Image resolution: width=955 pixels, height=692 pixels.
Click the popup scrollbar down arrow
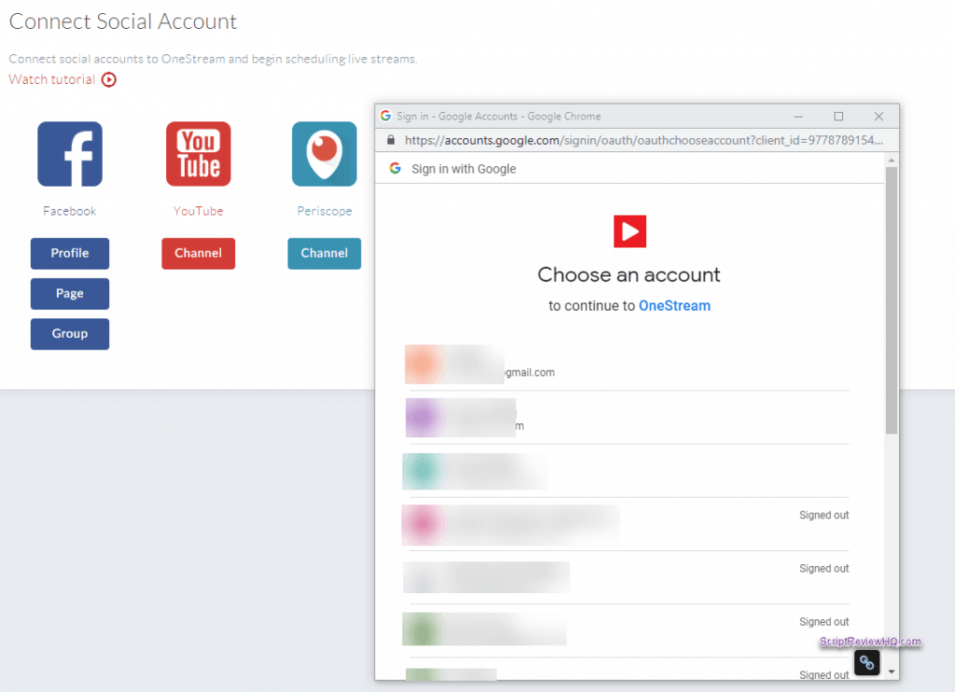pos(892,671)
